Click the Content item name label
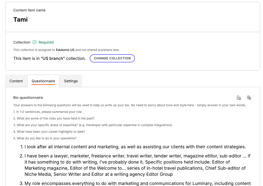Screen dimensions: 263x186 point(29,10)
